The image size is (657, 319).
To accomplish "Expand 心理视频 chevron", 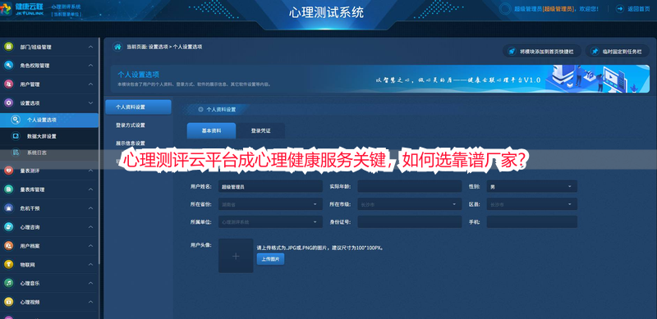I will click(90, 302).
